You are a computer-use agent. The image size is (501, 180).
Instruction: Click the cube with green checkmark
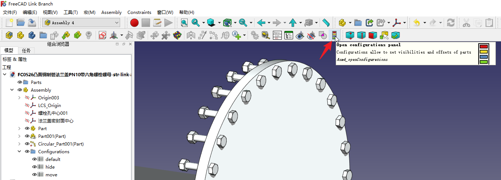pyautogui.click(x=396, y=35)
